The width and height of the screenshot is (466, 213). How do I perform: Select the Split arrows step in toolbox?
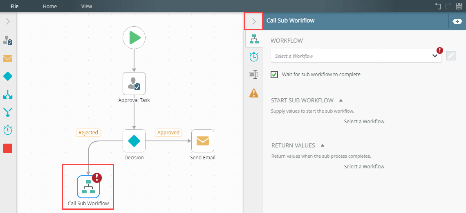click(x=7, y=95)
